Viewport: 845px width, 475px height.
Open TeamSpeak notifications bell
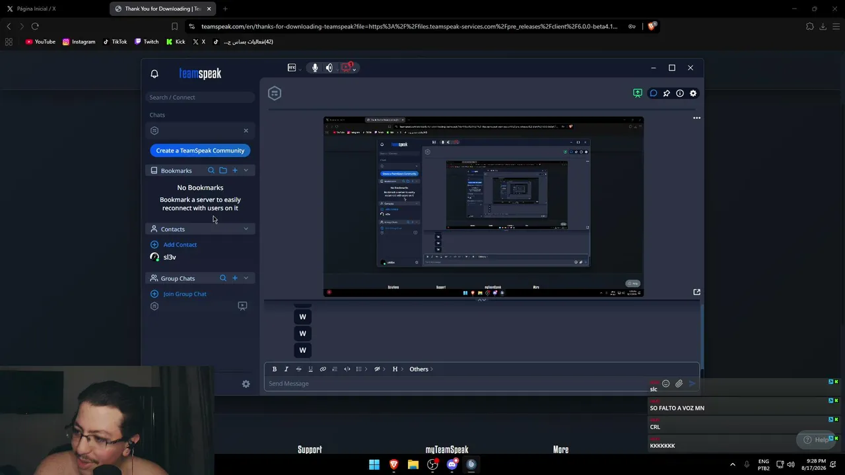(154, 74)
